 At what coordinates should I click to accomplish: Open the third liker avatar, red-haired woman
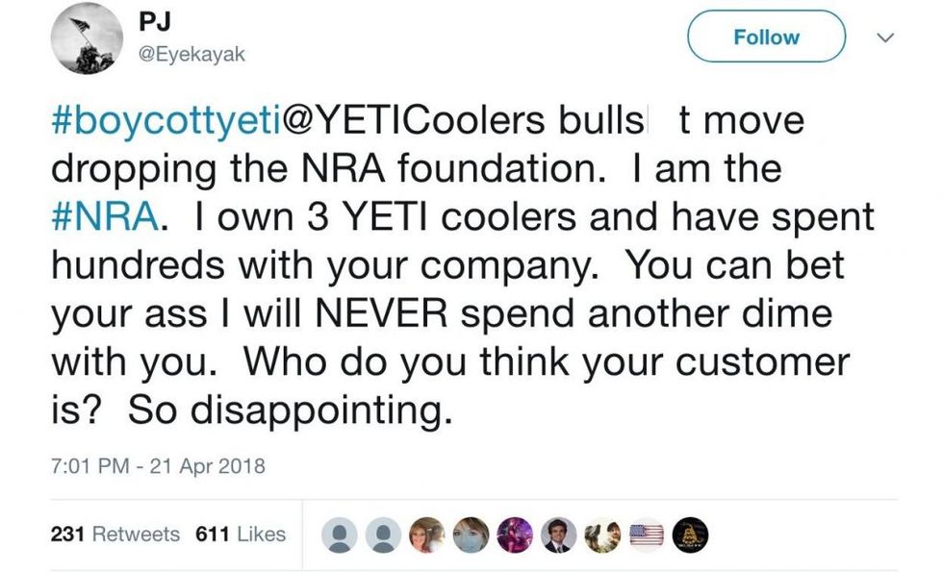(425, 535)
